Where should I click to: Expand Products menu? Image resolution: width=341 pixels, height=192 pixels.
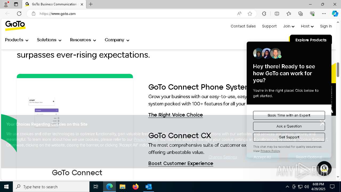click(17, 40)
